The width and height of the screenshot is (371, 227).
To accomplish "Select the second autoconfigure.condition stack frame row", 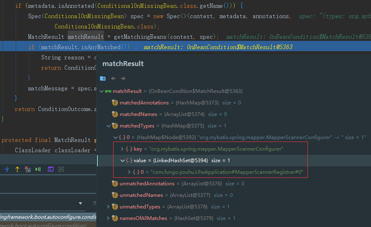I will click(48, 225).
